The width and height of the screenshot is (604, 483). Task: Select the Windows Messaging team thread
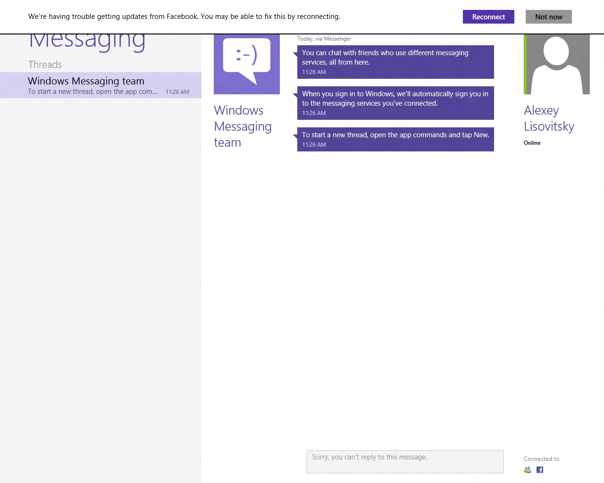coord(101,85)
